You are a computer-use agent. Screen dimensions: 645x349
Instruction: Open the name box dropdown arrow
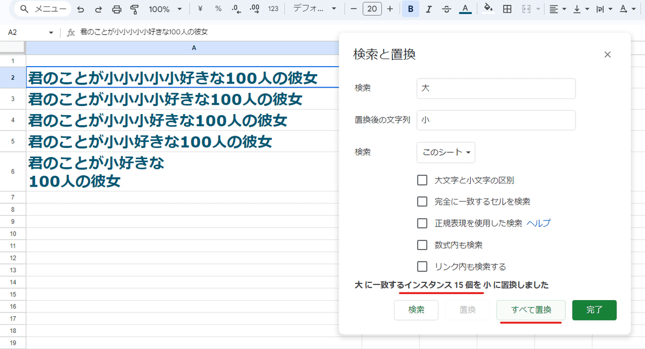(51, 33)
